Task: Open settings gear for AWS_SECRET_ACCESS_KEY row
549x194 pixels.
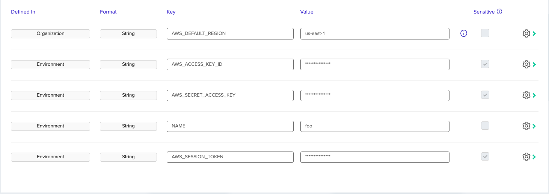Action: pyautogui.click(x=526, y=95)
